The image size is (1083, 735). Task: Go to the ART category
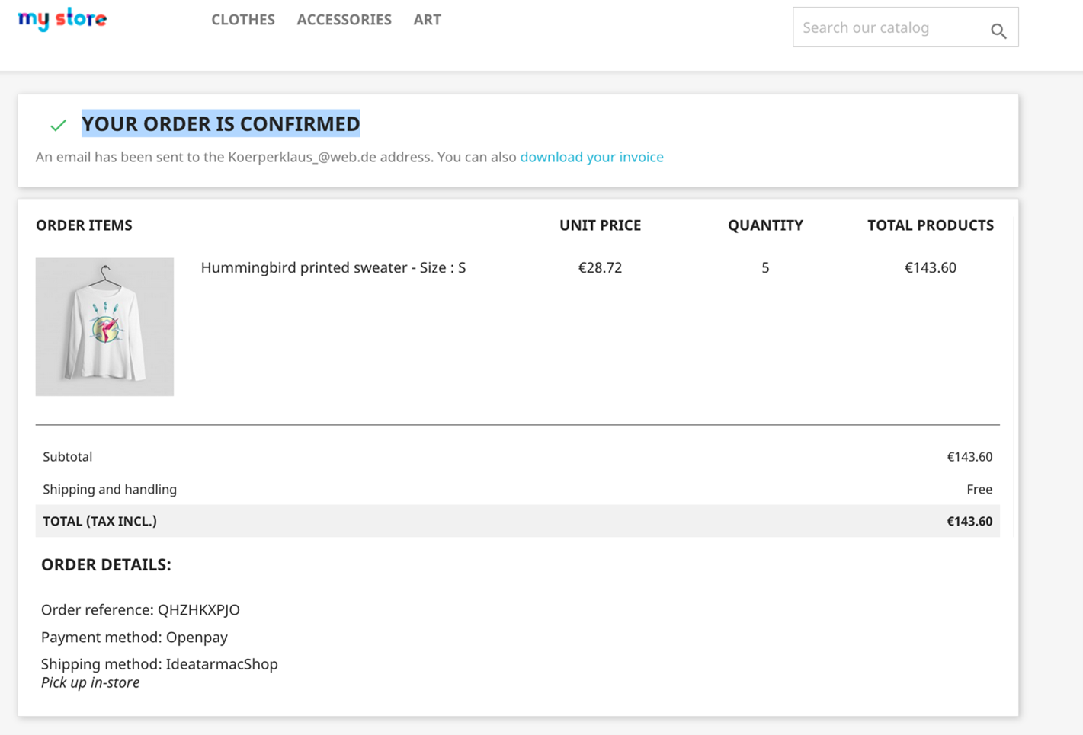(427, 20)
